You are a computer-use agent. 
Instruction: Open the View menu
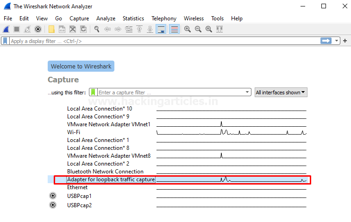coord(42,18)
